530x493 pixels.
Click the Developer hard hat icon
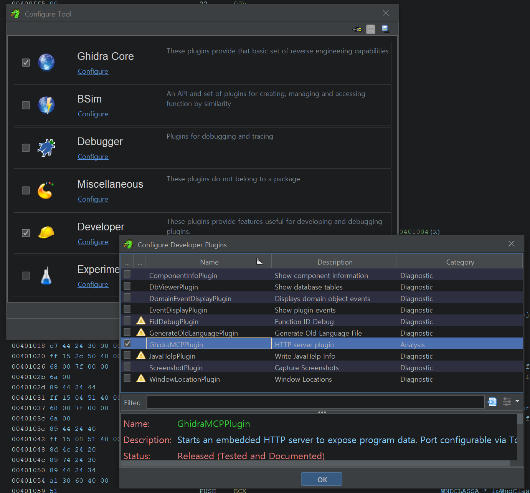click(x=46, y=232)
